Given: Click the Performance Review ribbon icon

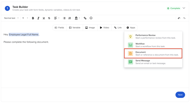Looking at the screenshot, I should point(130,37).
